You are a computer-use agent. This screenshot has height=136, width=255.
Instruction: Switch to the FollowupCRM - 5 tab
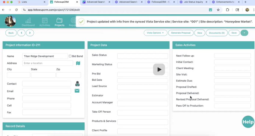pos(161,2)
